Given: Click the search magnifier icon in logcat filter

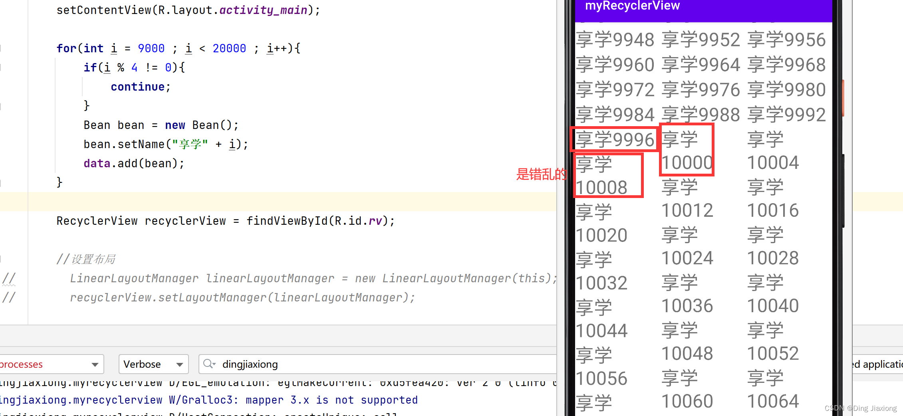Looking at the screenshot, I should [209, 364].
